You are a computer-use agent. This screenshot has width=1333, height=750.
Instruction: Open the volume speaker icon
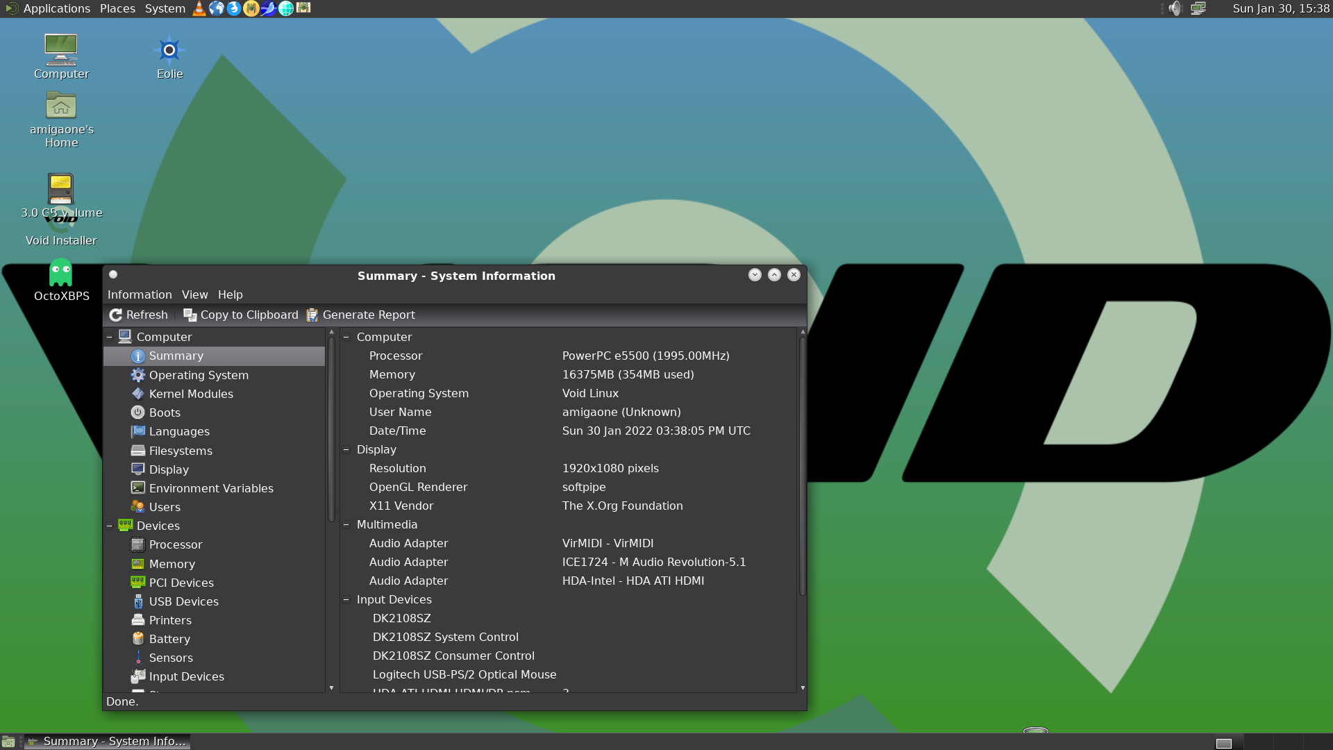(1175, 8)
